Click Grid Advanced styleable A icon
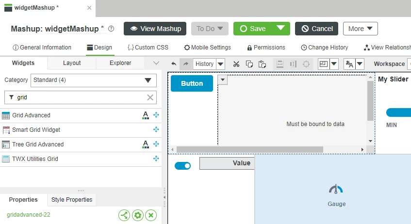 (x=146, y=115)
